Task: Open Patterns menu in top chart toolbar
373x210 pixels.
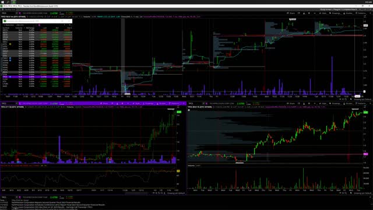Action: click(x=361, y=13)
